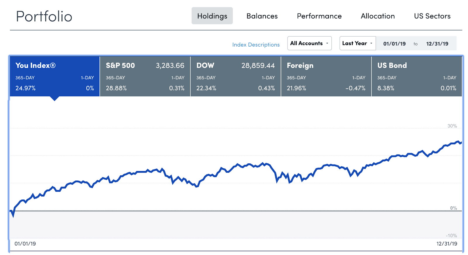Image resolution: width=468 pixels, height=255 pixels.
Task: Click the Foreign 1-day -0.47% value
Action: point(355,88)
